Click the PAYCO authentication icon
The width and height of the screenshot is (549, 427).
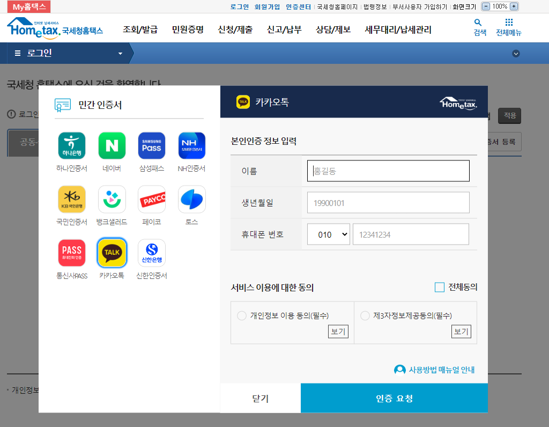(152, 198)
